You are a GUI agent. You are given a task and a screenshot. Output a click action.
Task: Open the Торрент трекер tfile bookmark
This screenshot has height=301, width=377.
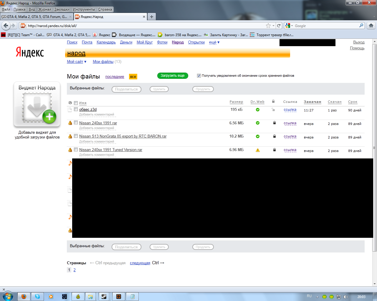[x=272, y=35]
